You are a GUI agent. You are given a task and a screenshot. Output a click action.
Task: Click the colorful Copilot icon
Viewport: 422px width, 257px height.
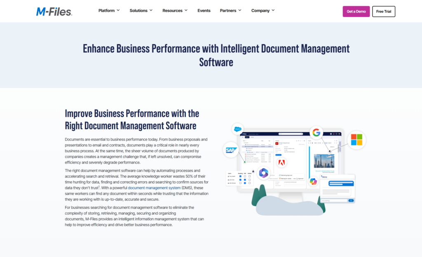tap(313, 181)
